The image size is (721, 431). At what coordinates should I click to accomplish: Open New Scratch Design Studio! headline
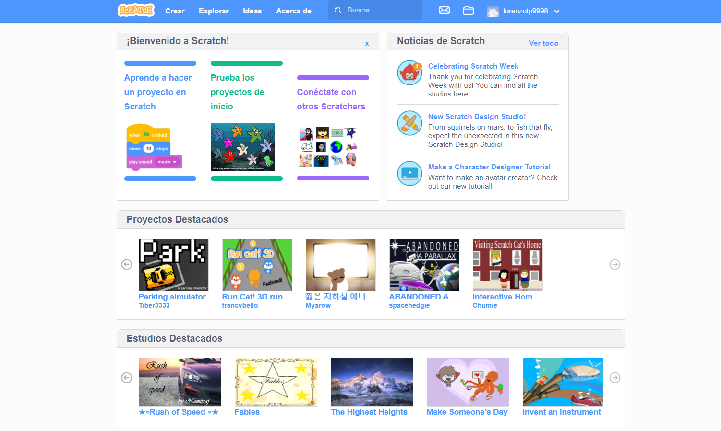(x=477, y=117)
